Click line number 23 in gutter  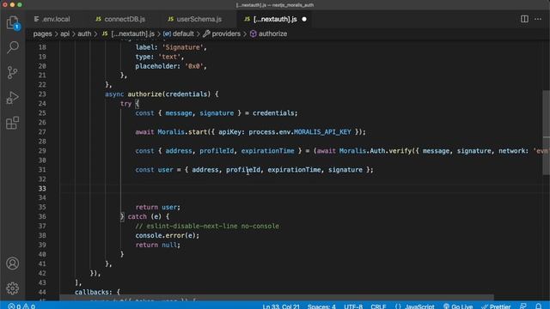(42, 94)
